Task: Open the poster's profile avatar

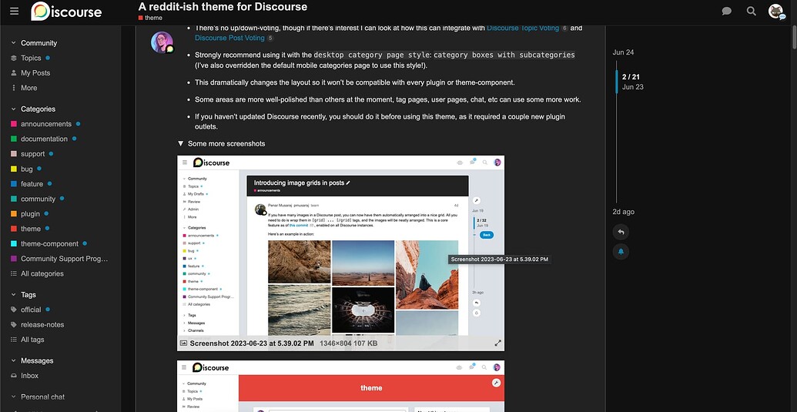Action: (162, 42)
